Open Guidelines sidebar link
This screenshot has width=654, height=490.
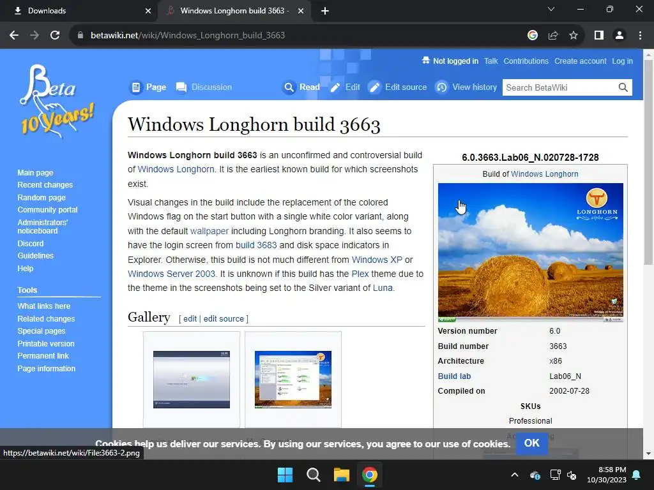click(x=36, y=255)
